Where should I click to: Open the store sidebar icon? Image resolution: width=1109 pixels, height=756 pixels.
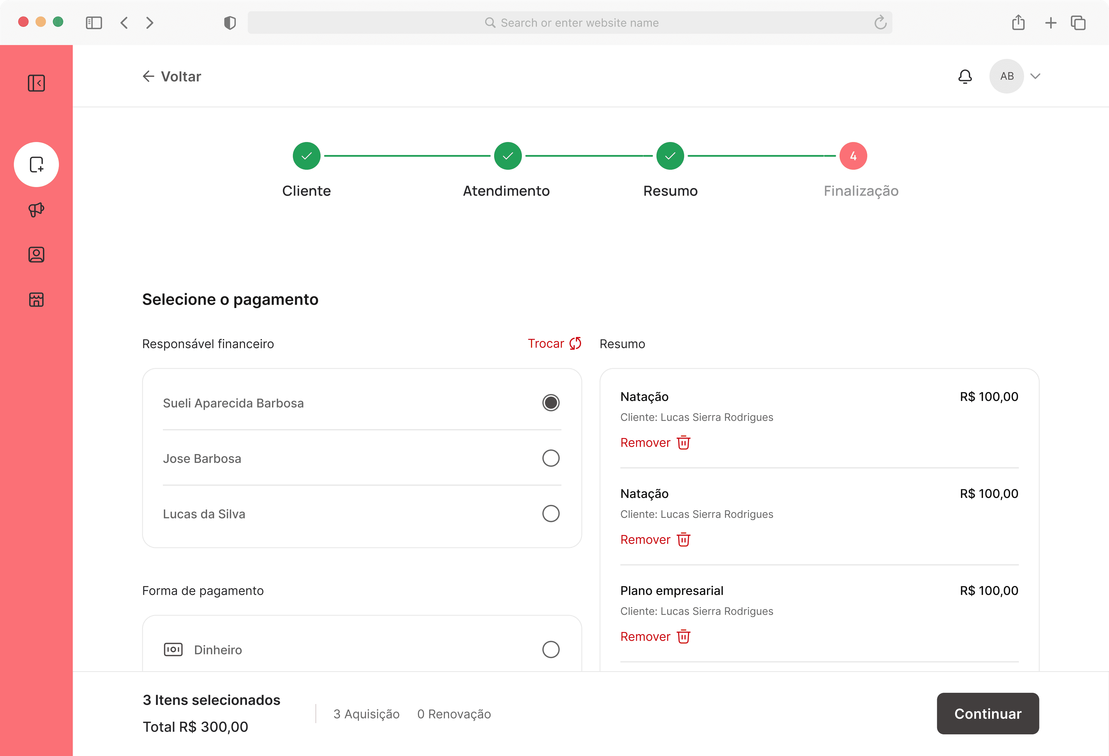[36, 300]
